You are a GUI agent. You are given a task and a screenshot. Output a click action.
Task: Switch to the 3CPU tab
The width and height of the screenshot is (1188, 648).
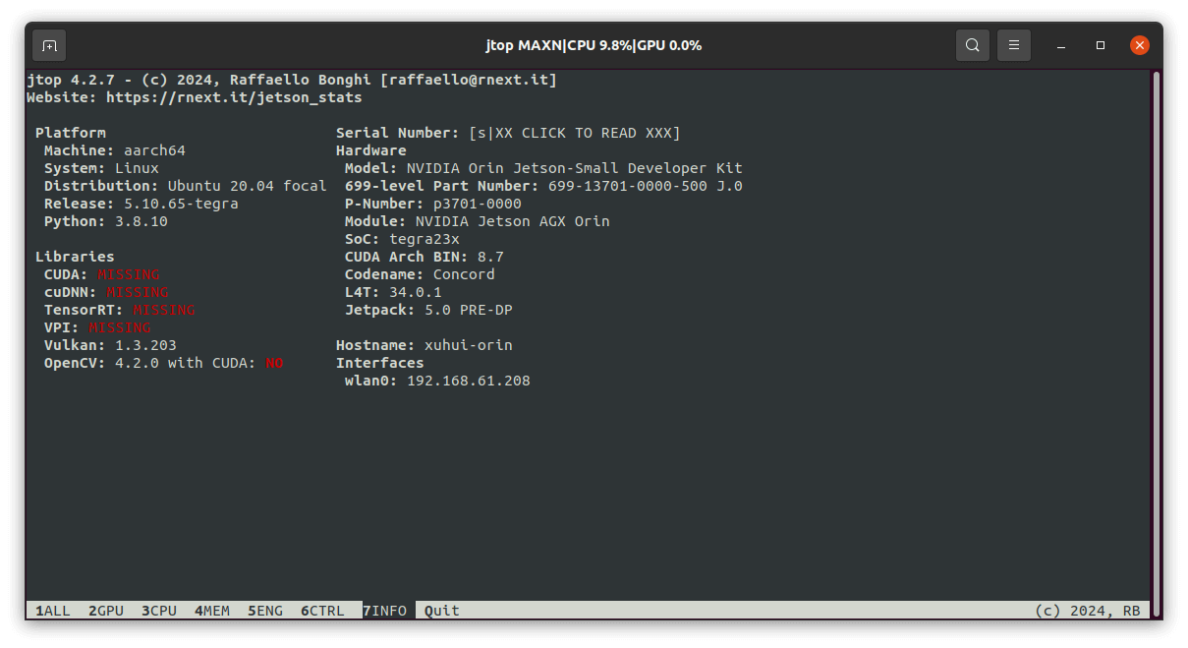[159, 611]
